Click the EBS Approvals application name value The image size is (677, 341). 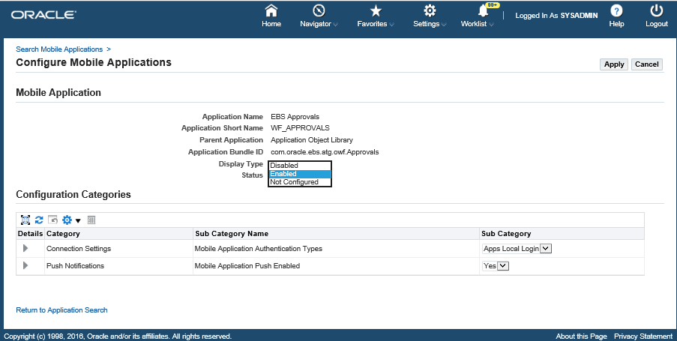[295, 117]
